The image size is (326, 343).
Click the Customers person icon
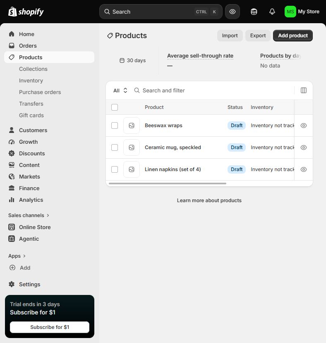(x=12, y=130)
